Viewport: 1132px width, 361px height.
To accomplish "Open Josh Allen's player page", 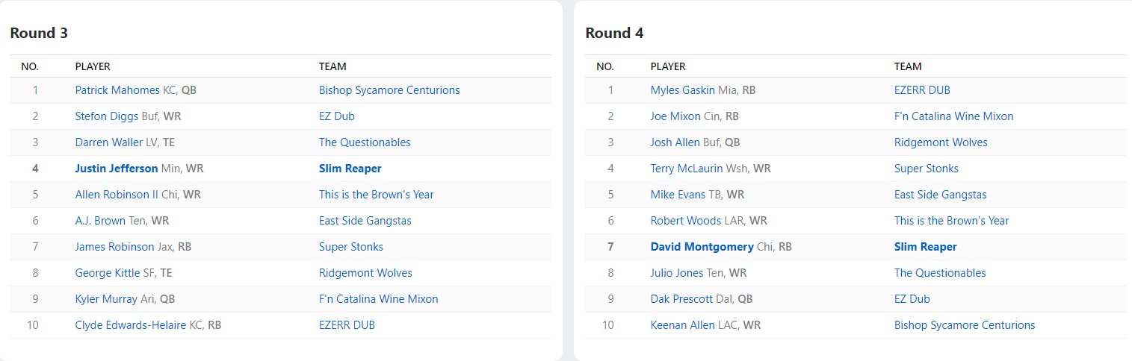I will (x=675, y=142).
